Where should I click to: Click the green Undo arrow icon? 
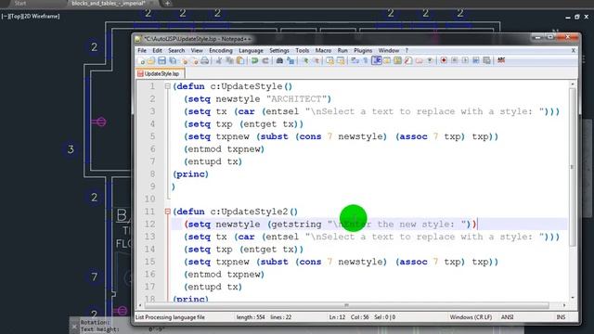tap(255, 60)
